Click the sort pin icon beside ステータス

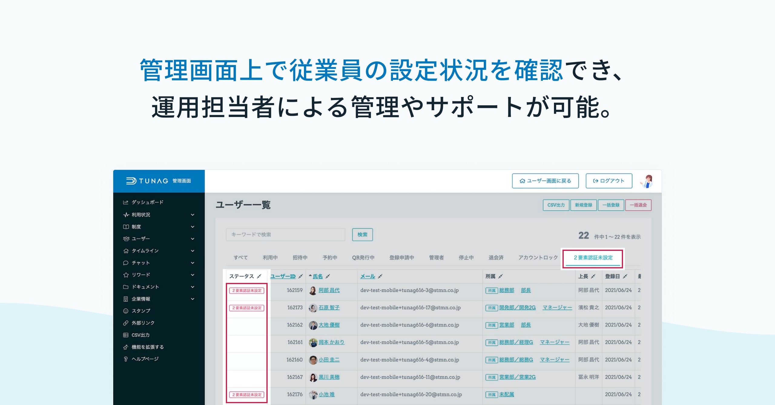tap(259, 276)
